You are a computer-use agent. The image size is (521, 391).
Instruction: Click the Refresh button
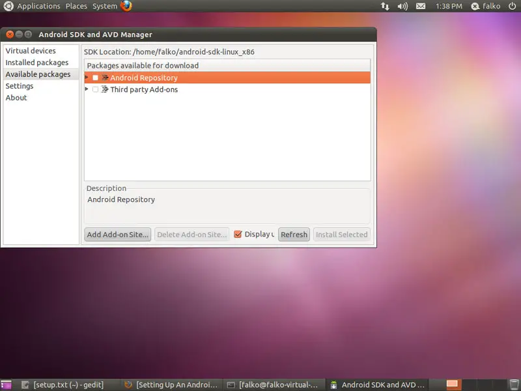point(294,235)
